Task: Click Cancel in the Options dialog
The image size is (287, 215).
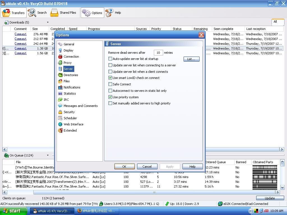Action: [x=147, y=167]
